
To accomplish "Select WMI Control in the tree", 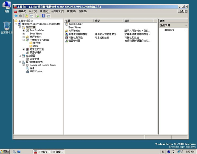I will pyautogui.click(x=36, y=71).
